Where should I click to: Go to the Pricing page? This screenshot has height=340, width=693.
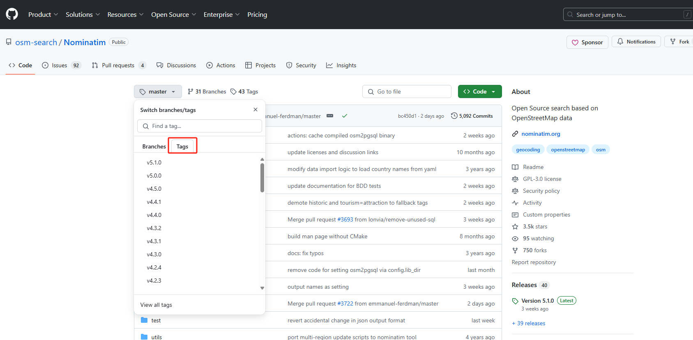click(257, 14)
